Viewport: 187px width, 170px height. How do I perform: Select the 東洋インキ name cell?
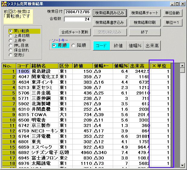[x=44, y=82]
